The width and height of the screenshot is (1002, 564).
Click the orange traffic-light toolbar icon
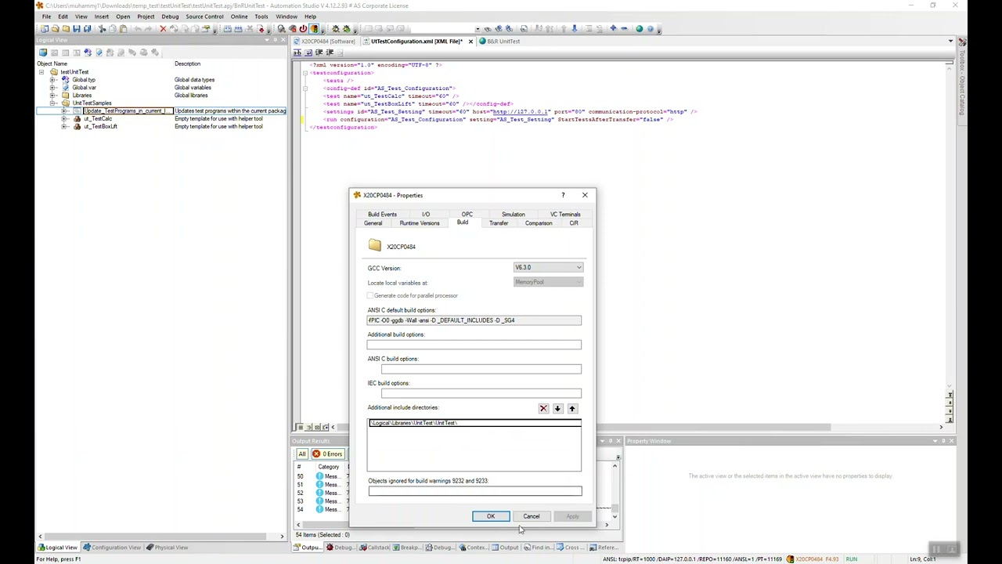314,29
